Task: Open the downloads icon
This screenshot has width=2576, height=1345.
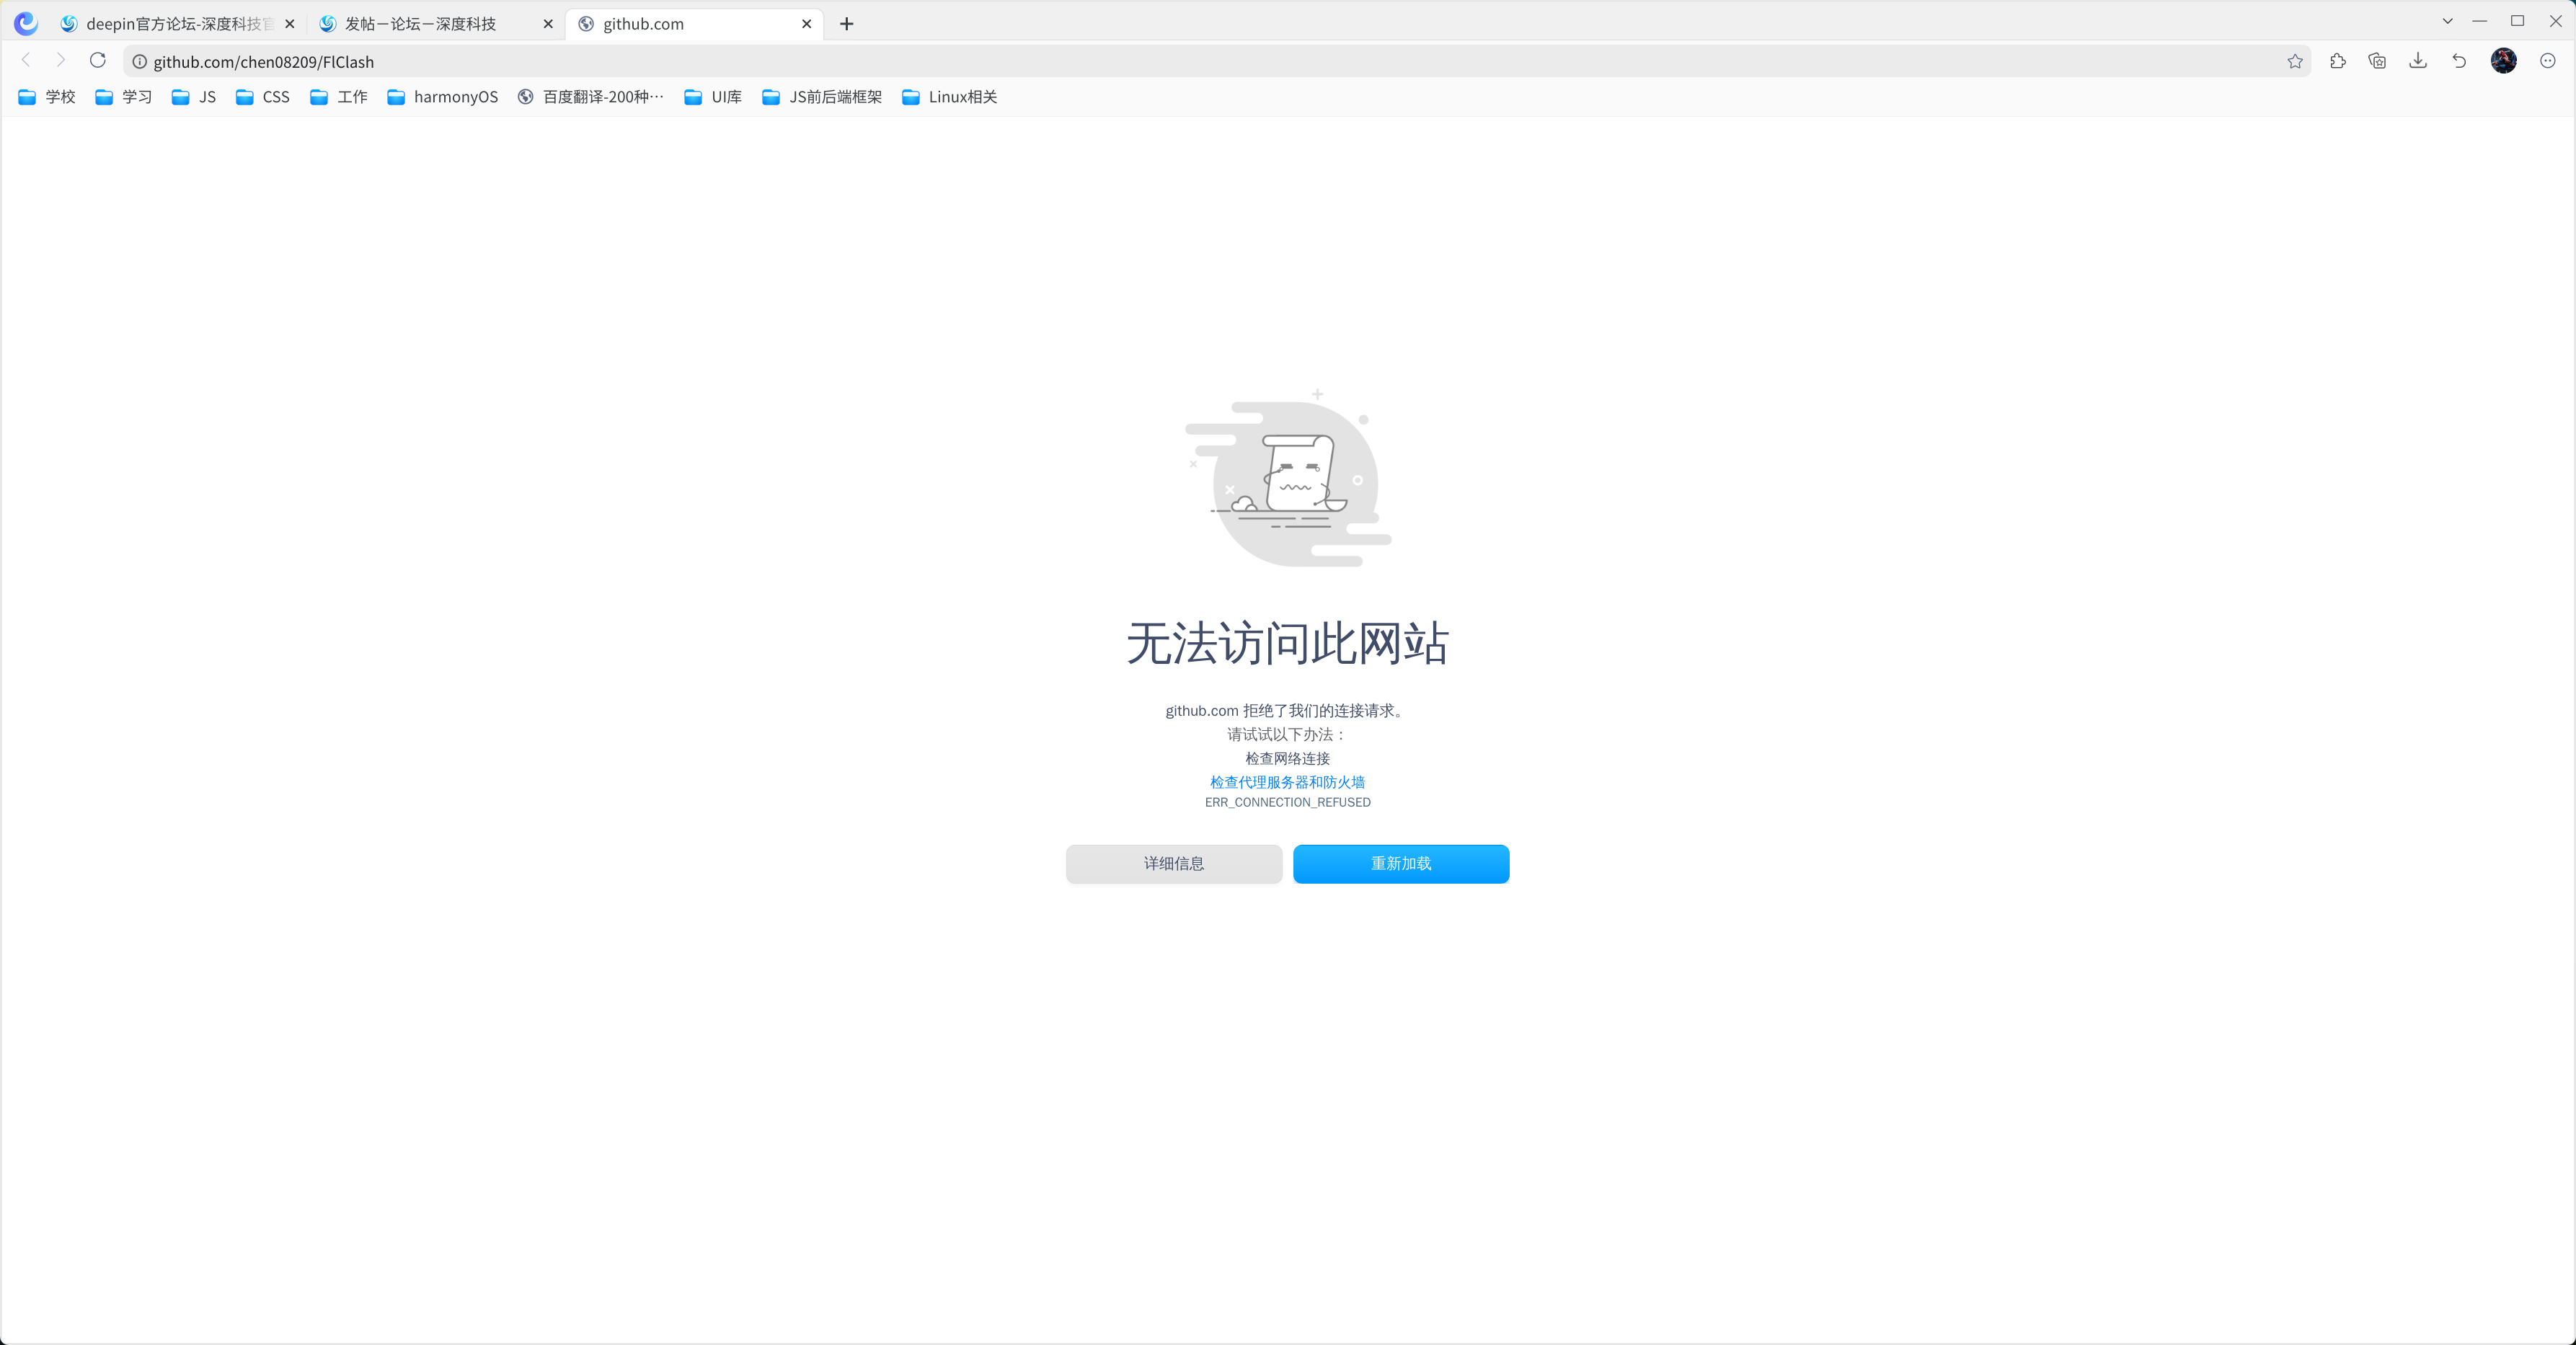Action: point(2418,62)
